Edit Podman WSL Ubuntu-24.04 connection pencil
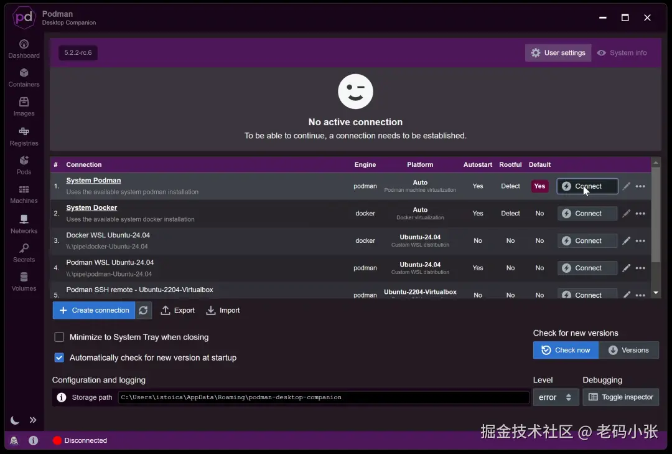 click(626, 268)
